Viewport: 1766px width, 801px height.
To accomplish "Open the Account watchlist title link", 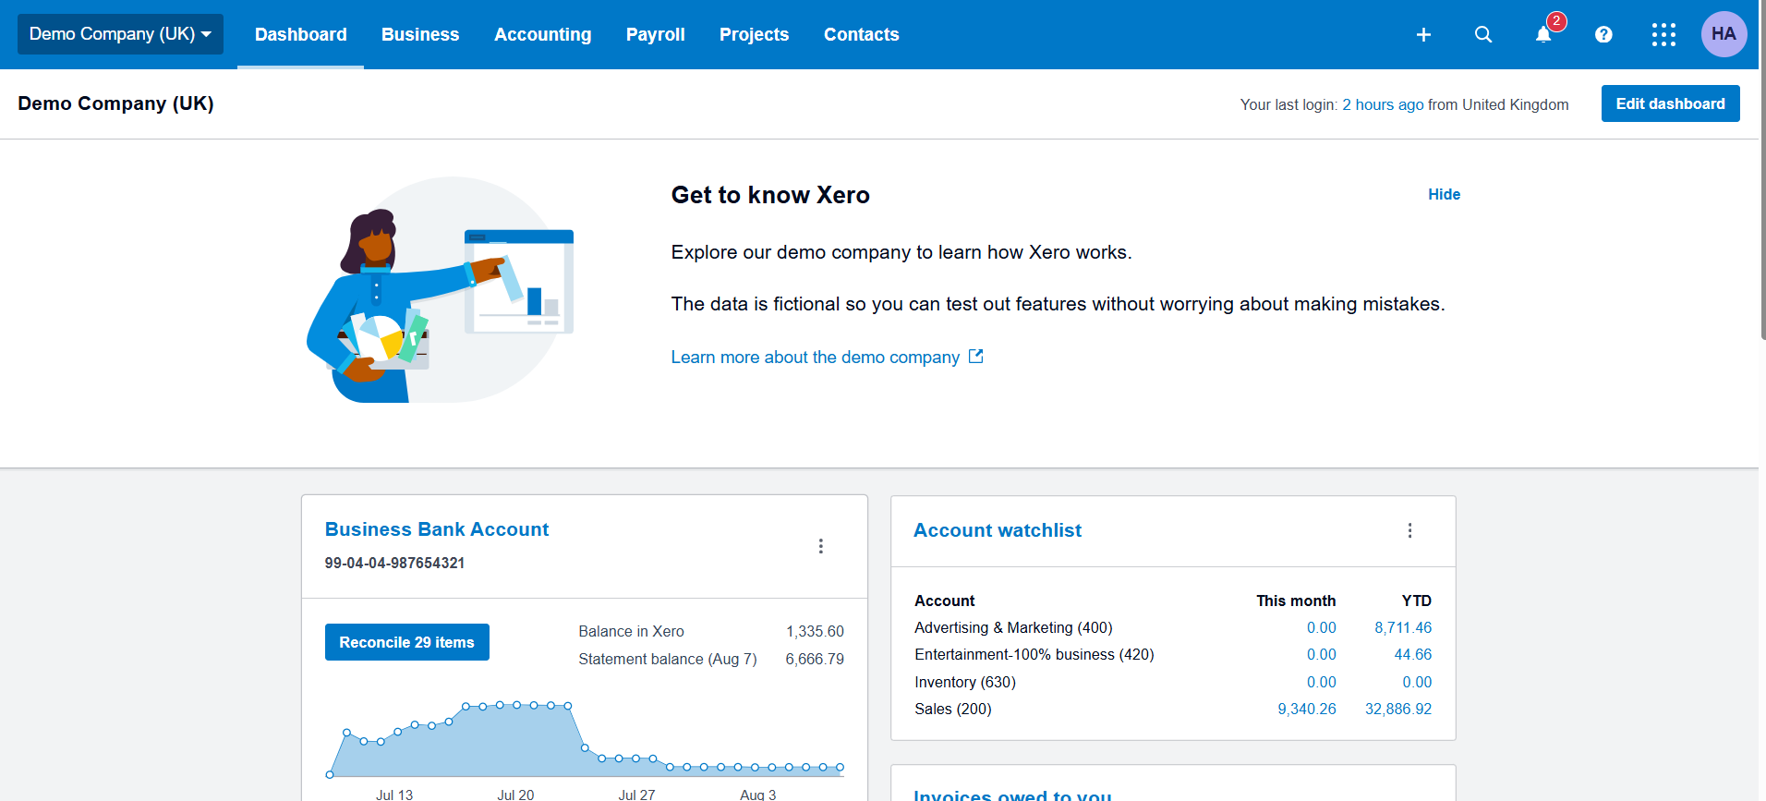I will coord(998,530).
